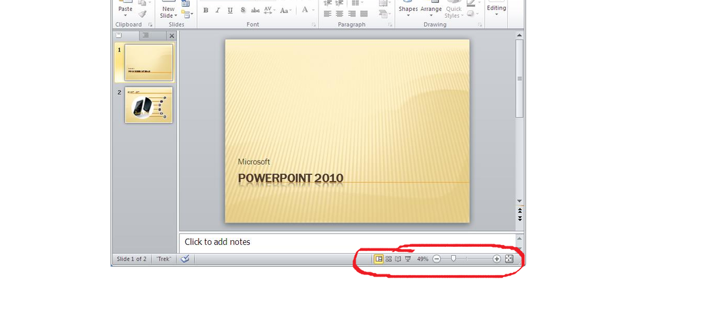Close the slides thumbnail pane
Viewport: 703px width, 332px height.
point(172,36)
